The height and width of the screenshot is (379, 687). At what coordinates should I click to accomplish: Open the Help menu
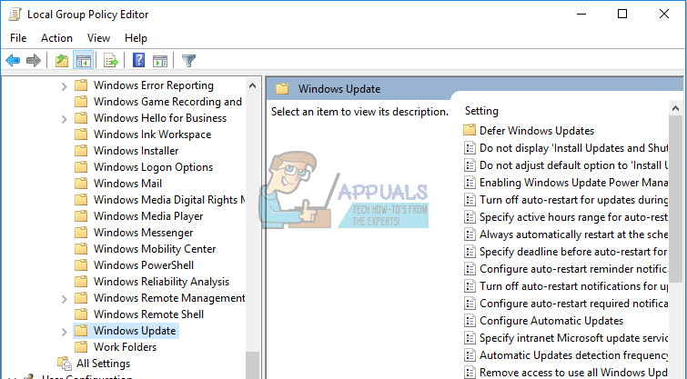(136, 38)
